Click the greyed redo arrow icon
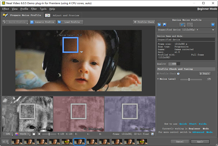 point(189,25)
